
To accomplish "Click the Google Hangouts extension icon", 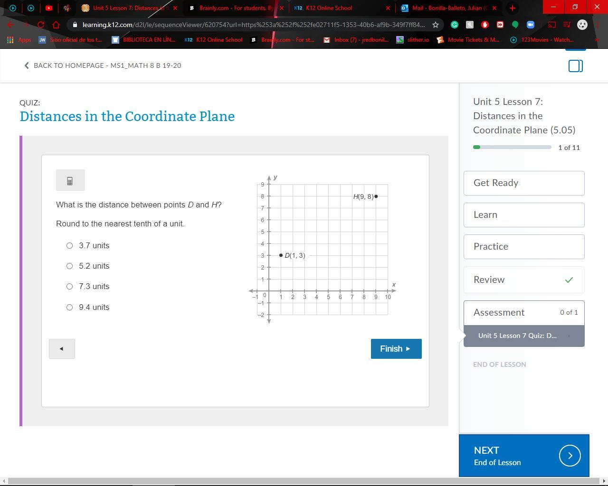I will 515,25.
